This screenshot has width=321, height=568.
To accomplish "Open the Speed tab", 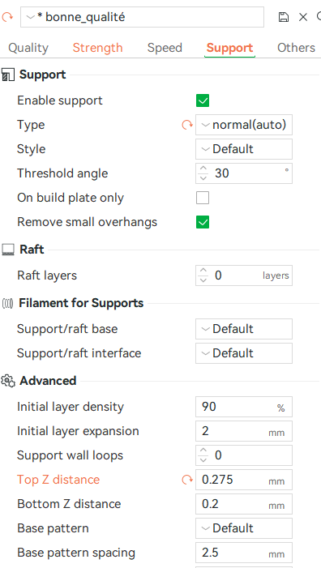I will pyautogui.click(x=165, y=48).
